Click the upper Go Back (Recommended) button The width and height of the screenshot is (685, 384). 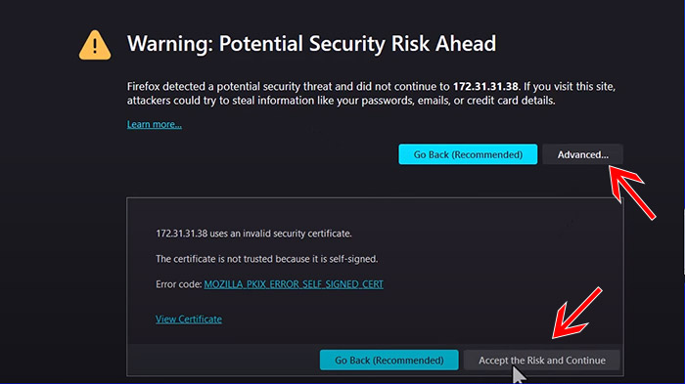point(468,154)
